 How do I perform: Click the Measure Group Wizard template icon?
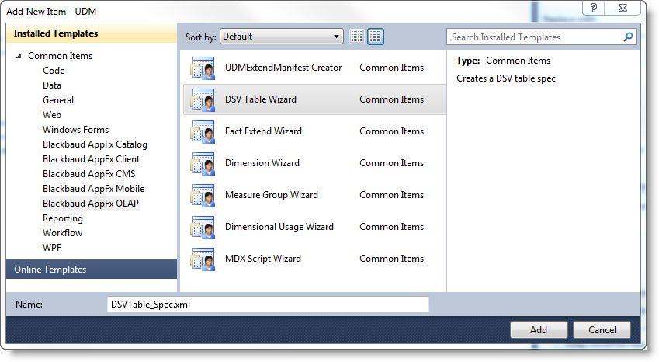pyautogui.click(x=203, y=196)
